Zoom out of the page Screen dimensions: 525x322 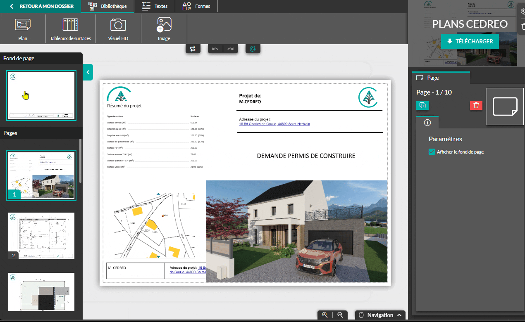pyautogui.click(x=340, y=315)
